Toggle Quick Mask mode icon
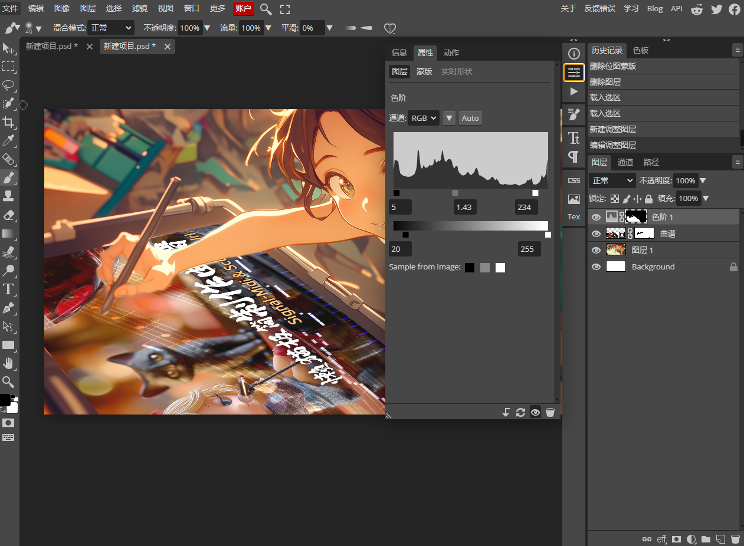 tap(8, 423)
